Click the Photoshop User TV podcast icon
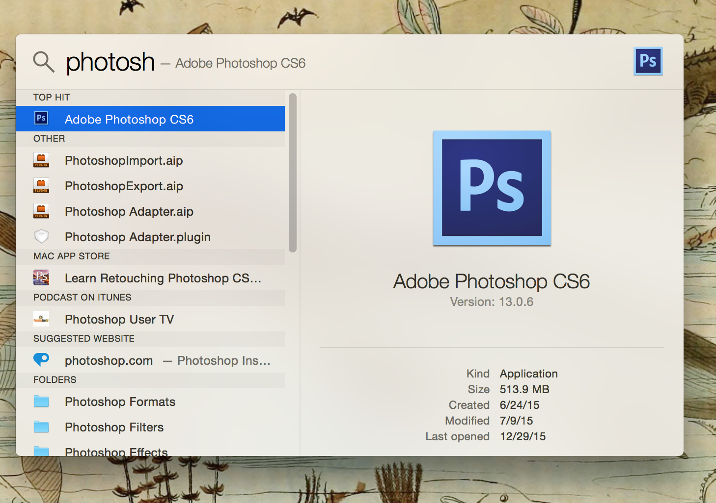 tap(41, 319)
